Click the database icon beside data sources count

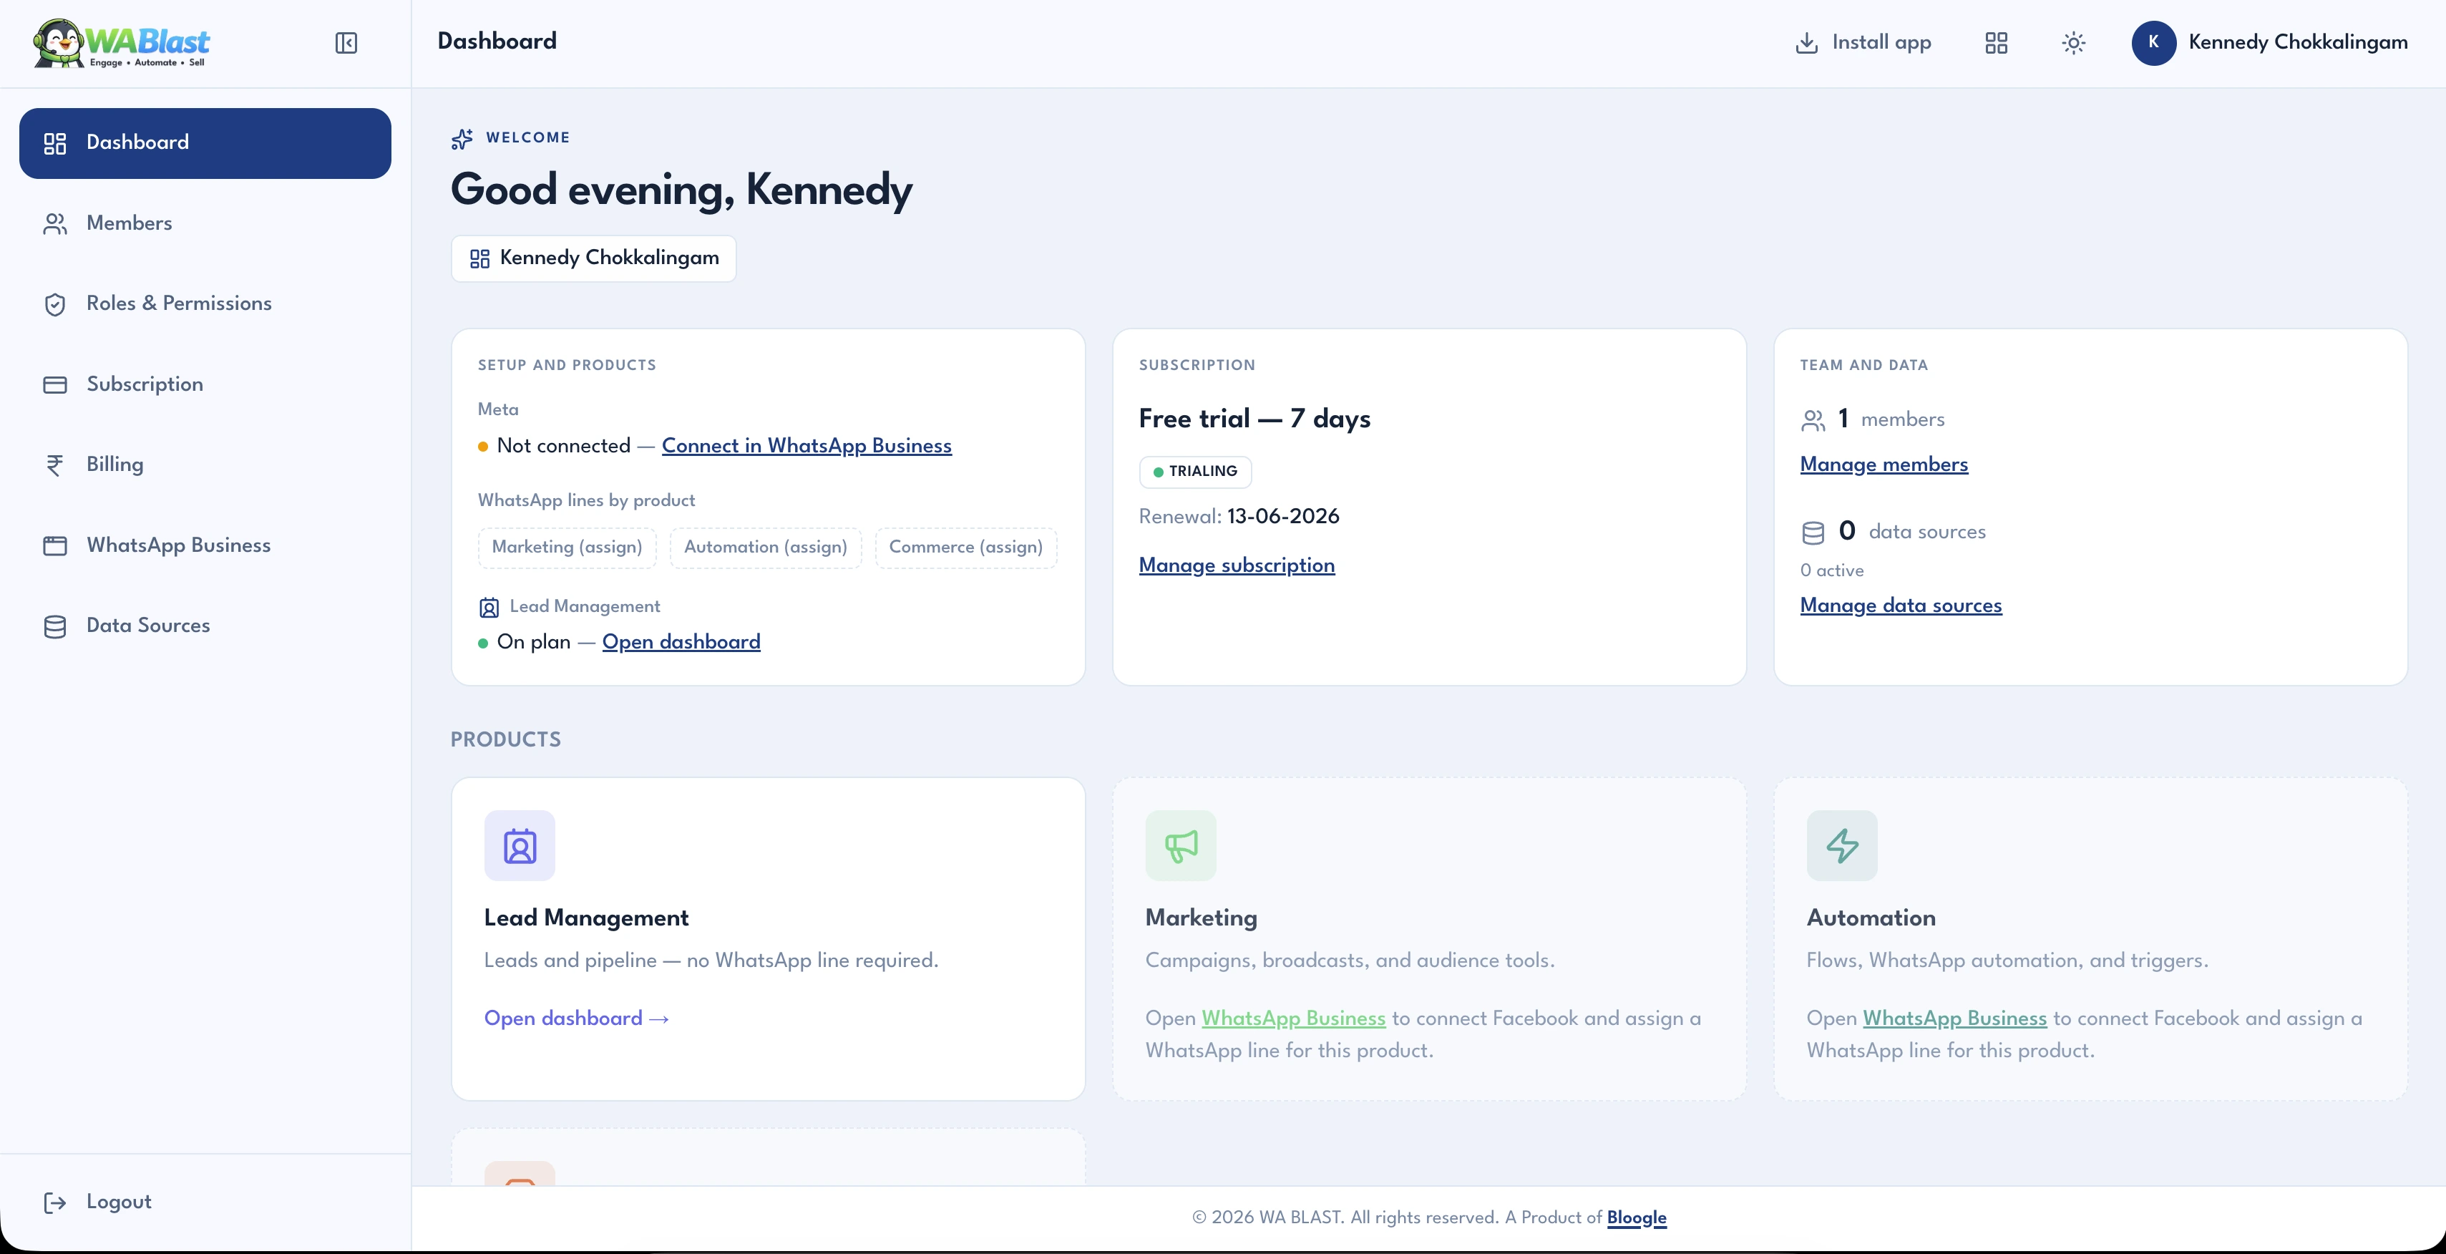pos(1813,533)
